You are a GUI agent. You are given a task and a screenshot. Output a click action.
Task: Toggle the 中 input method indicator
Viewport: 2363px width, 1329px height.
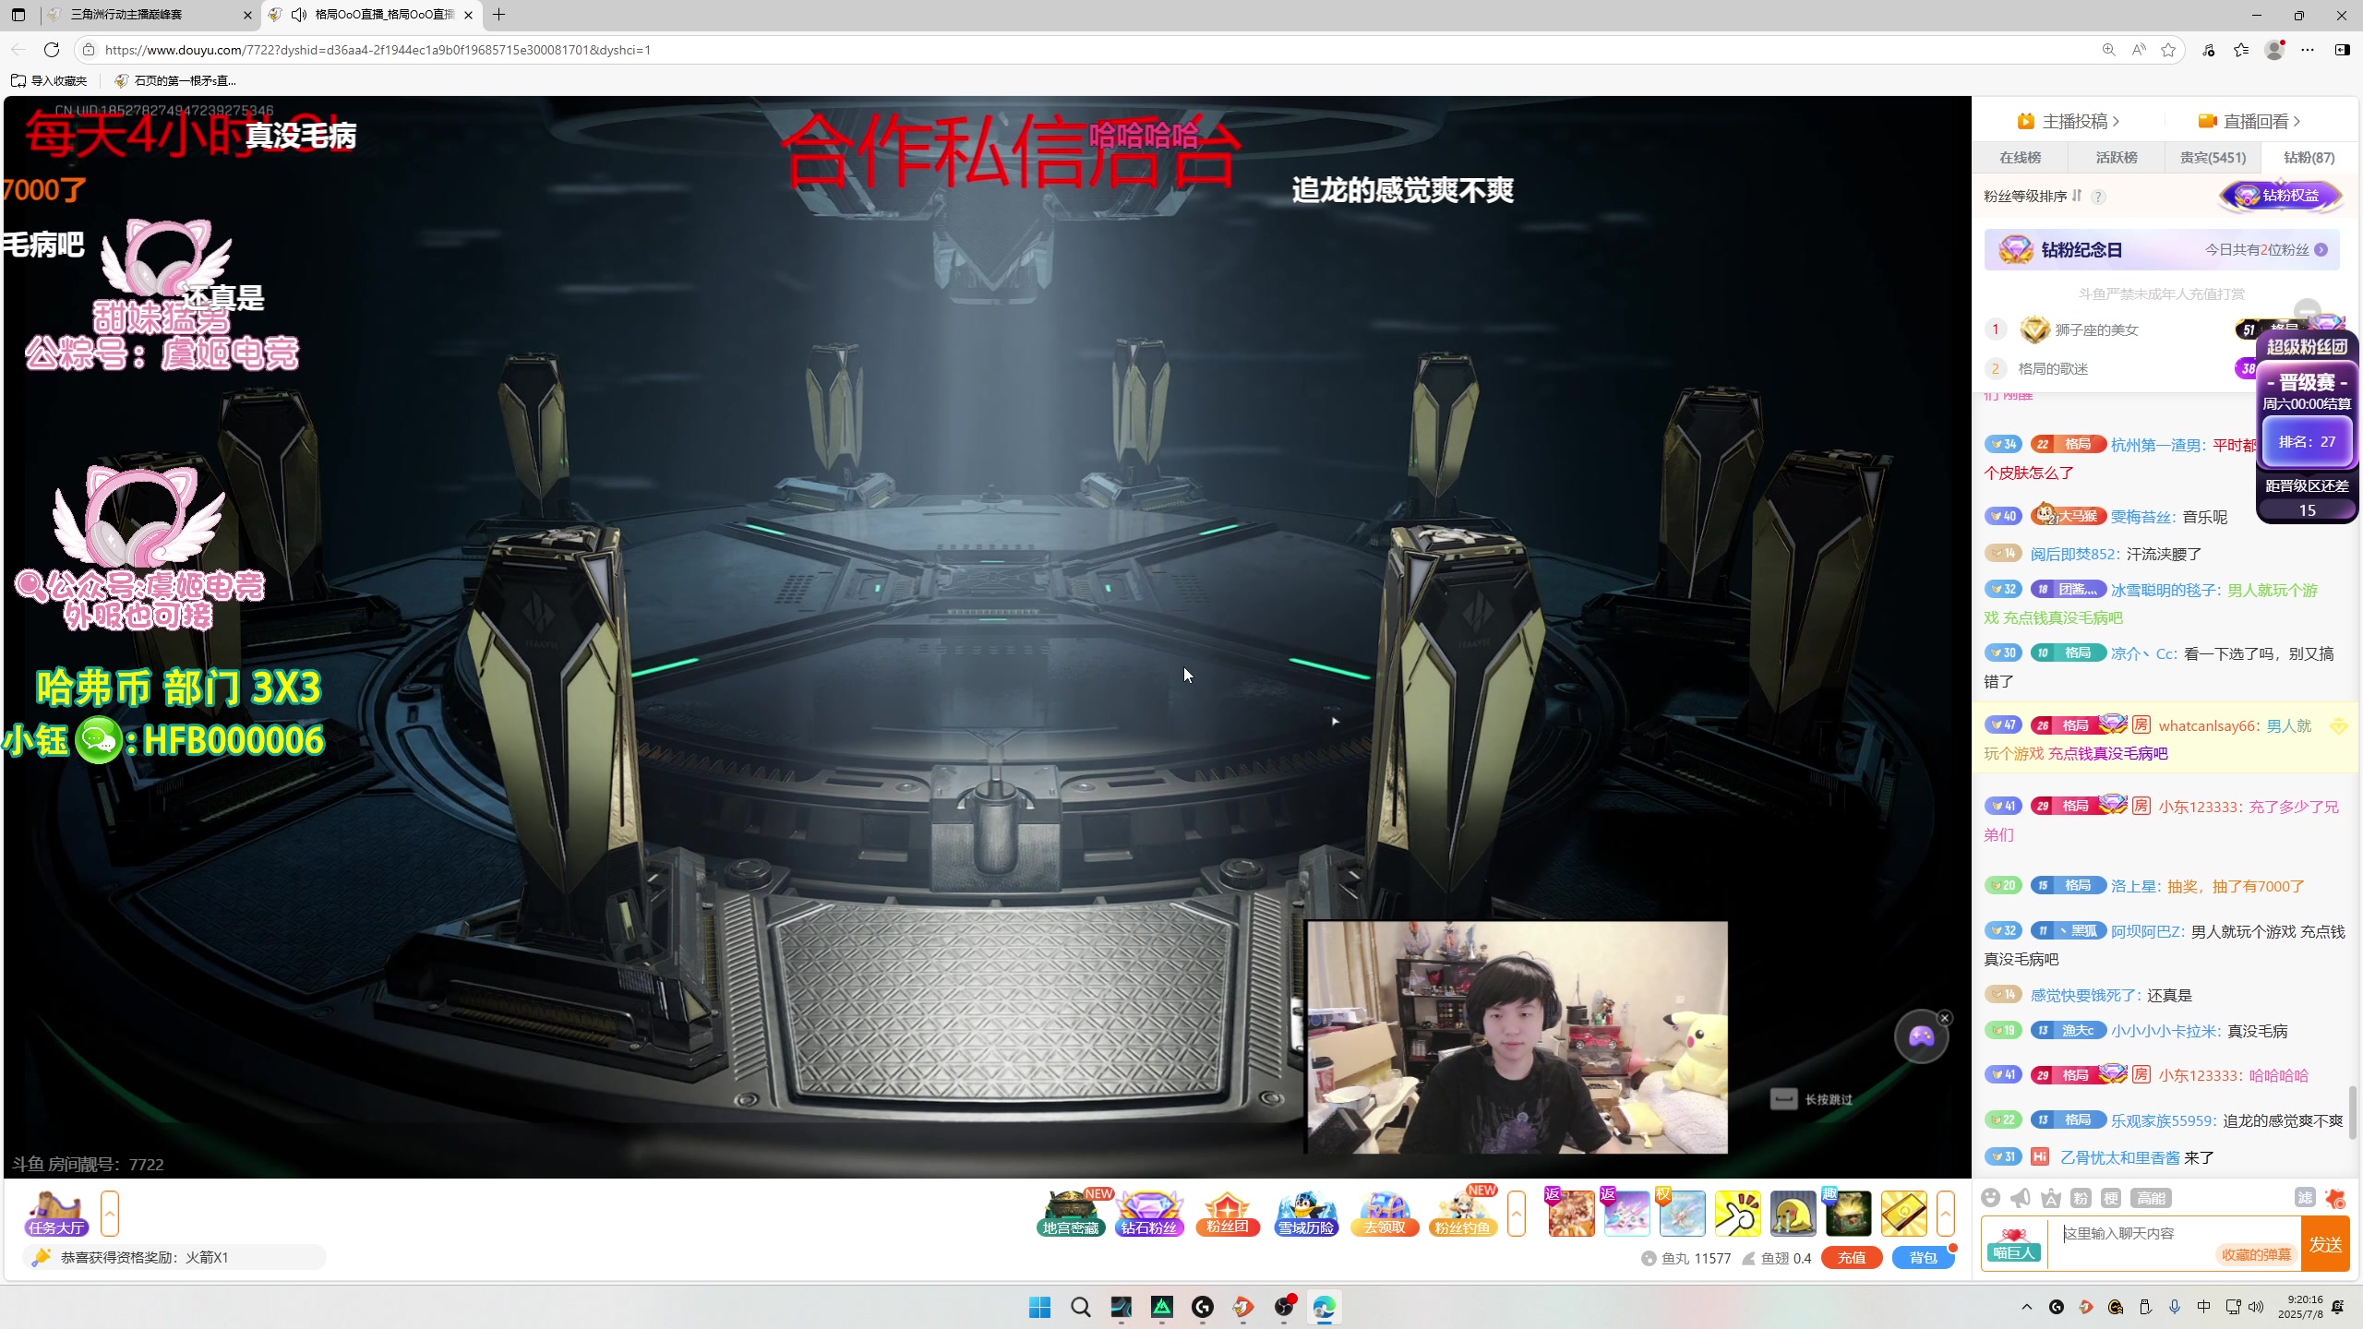tap(2204, 1307)
